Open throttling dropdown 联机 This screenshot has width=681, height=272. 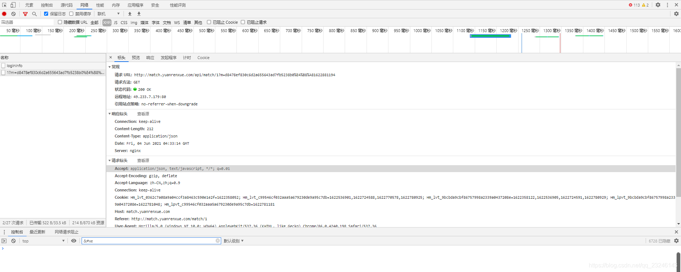pyautogui.click(x=109, y=14)
